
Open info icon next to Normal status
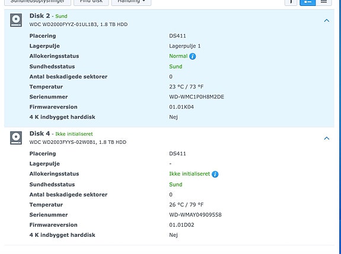pos(193,56)
